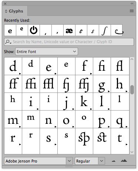The height and width of the screenshot is (171, 138).
Task: Select the superscript r glyph
Action: (x=31, y=141)
